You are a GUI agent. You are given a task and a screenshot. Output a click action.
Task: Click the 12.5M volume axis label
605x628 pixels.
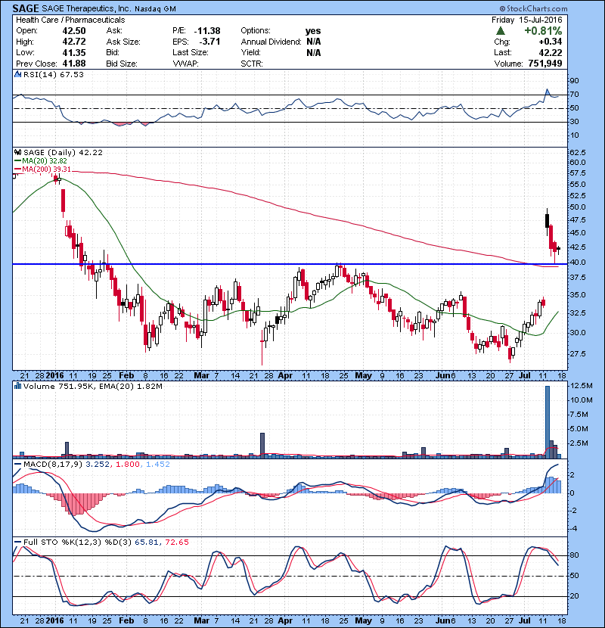point(582,386)
